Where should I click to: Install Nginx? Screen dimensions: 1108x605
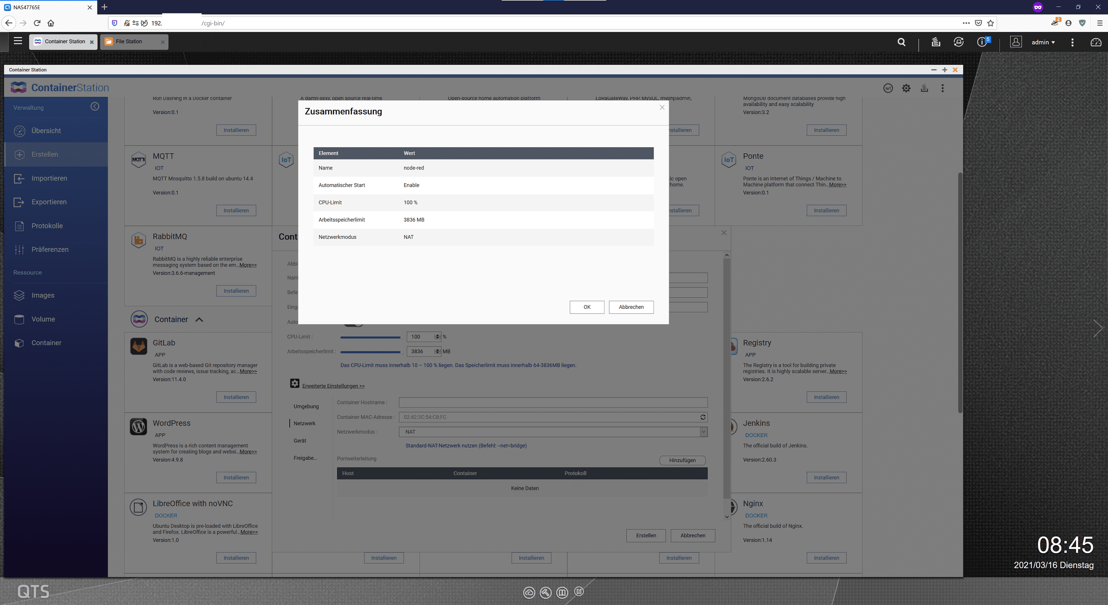826,558
